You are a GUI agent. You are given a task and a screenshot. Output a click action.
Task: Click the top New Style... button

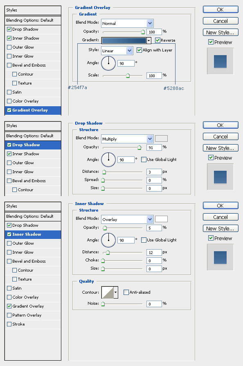click(220, 32)
